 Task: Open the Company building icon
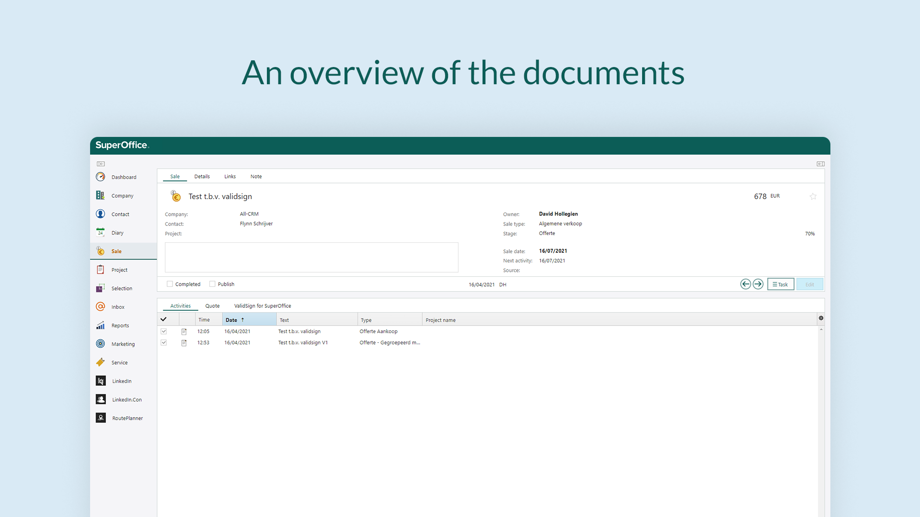100,195
